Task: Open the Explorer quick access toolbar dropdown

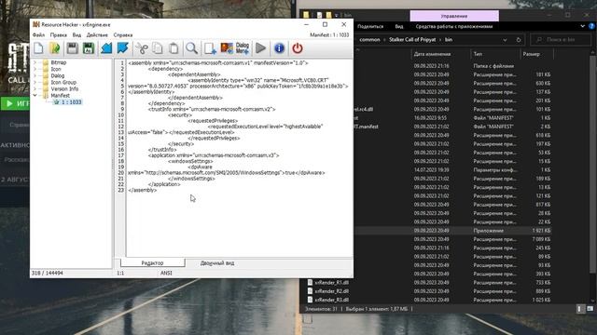Action: pos(337,15)
